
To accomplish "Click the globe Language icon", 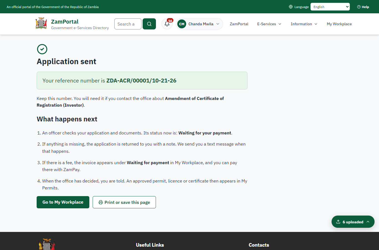I will [x=291, y=7].
